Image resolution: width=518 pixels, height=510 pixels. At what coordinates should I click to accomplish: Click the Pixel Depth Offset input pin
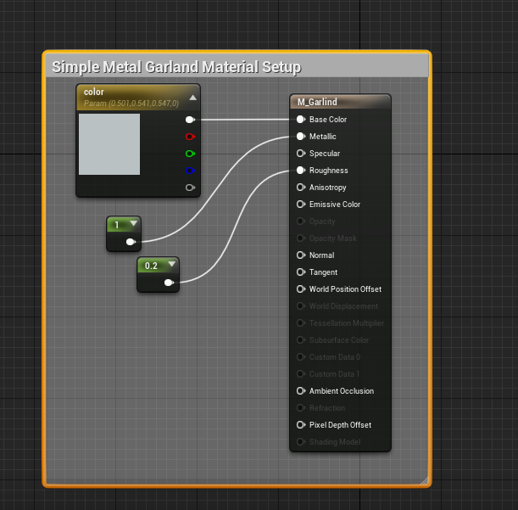point(301,424)
